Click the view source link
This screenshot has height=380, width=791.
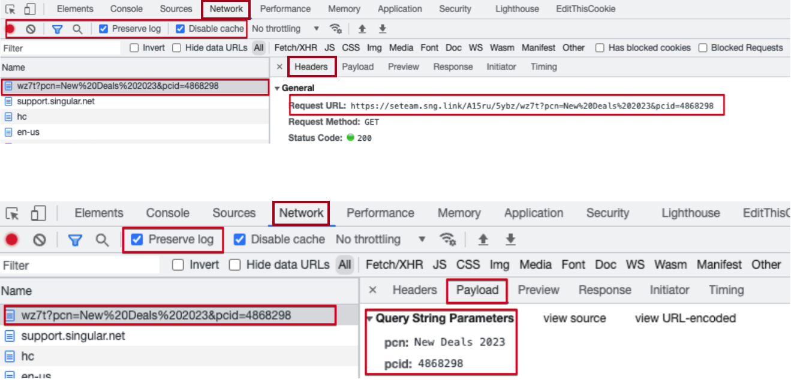[x=574, y=318]
